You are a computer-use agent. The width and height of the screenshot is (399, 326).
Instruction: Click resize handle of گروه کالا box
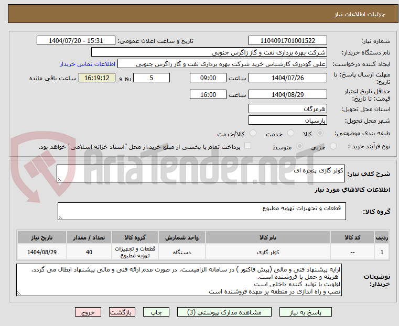[x=60, y=217]
